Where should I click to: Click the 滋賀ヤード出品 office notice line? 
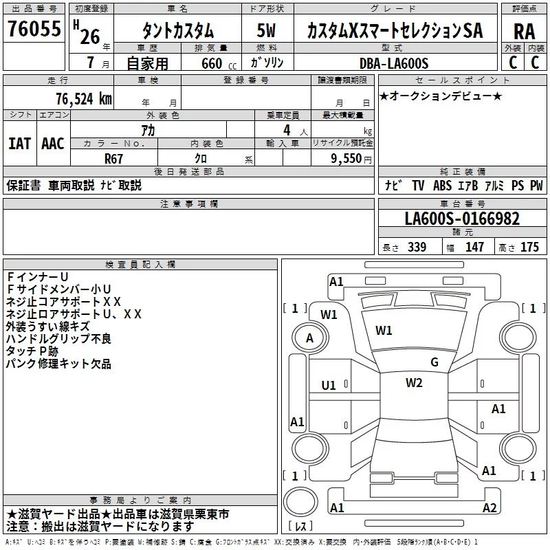click(x=118, y=514)
